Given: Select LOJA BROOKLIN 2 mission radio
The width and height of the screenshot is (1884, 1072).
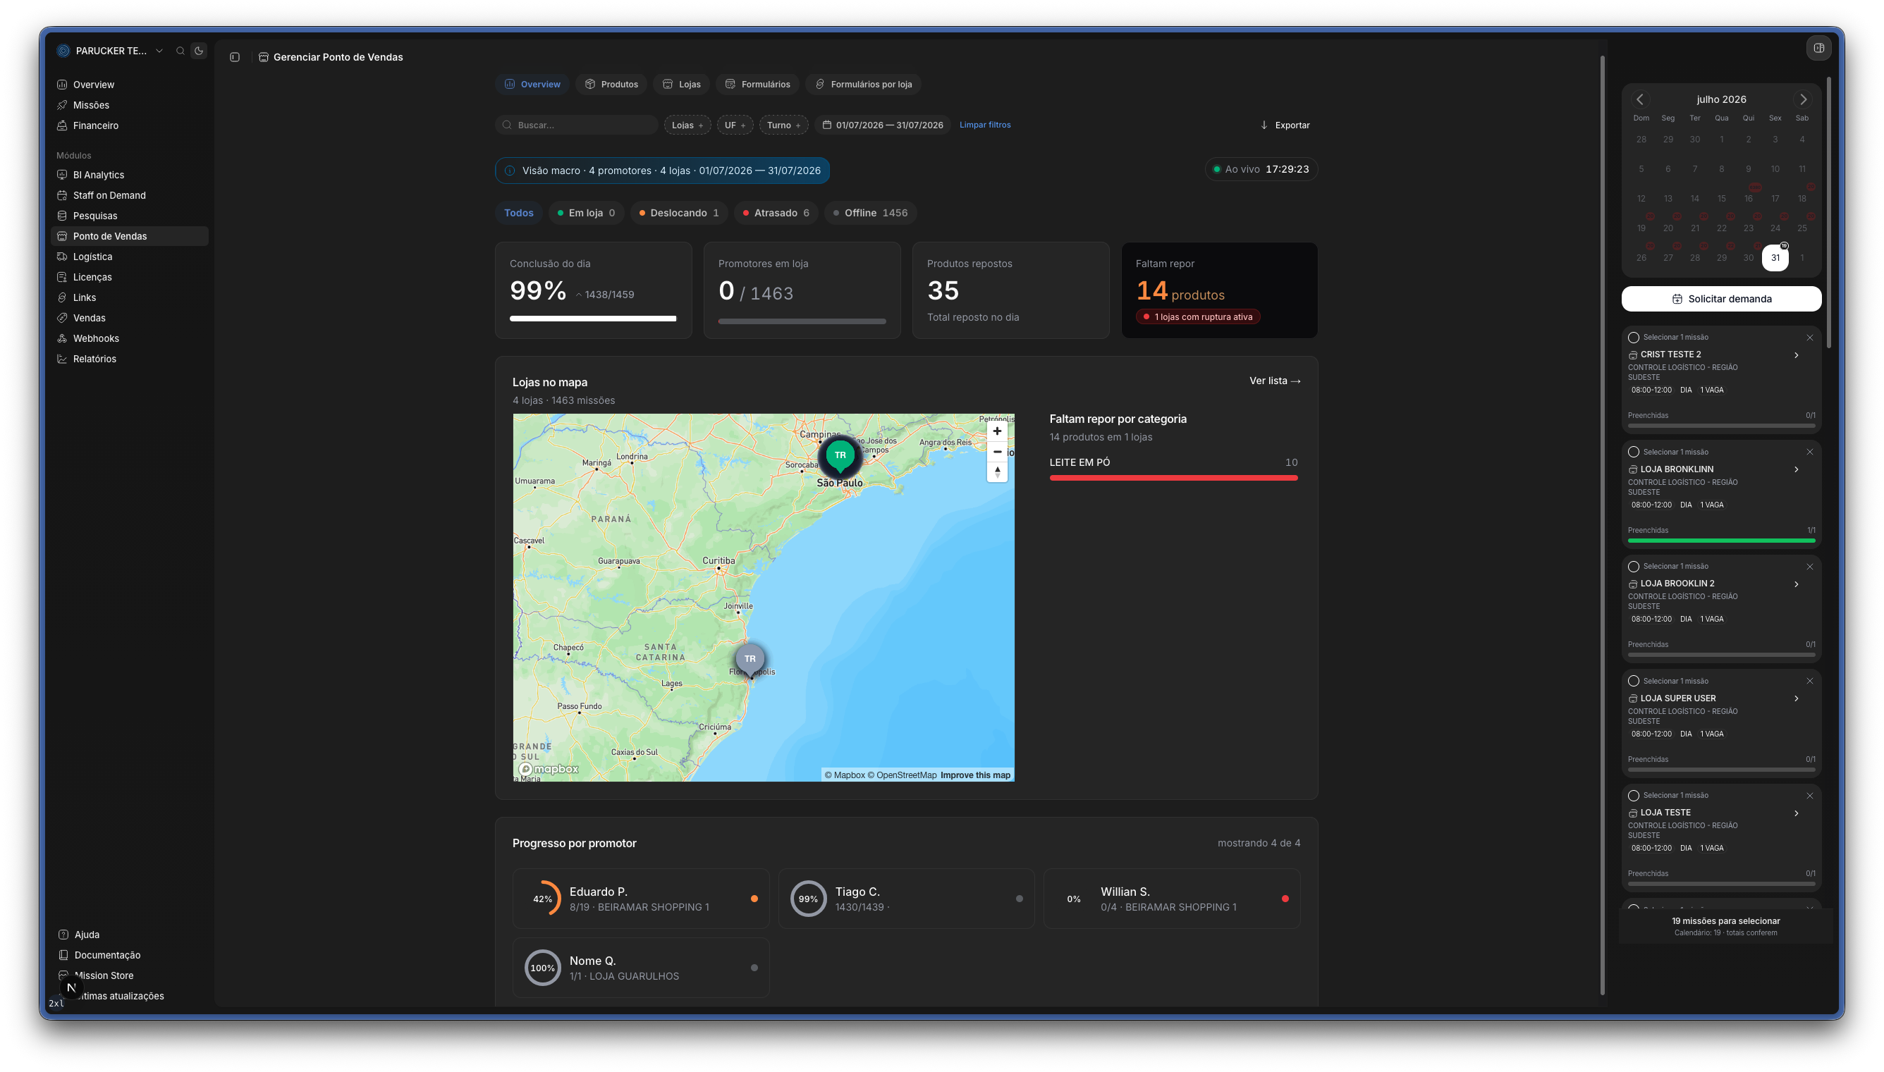Looking at the screenshot, I should [1634, 566].
